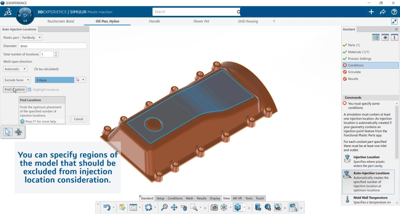Open the Mesh toolbar tab
Viewport: 400px width, 214px height.
click(189, 198)
